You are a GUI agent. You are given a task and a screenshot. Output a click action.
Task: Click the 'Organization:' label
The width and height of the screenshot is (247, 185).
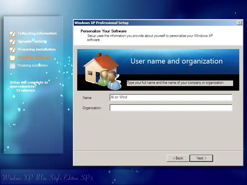pyautogui.click(x=92, y=108)
